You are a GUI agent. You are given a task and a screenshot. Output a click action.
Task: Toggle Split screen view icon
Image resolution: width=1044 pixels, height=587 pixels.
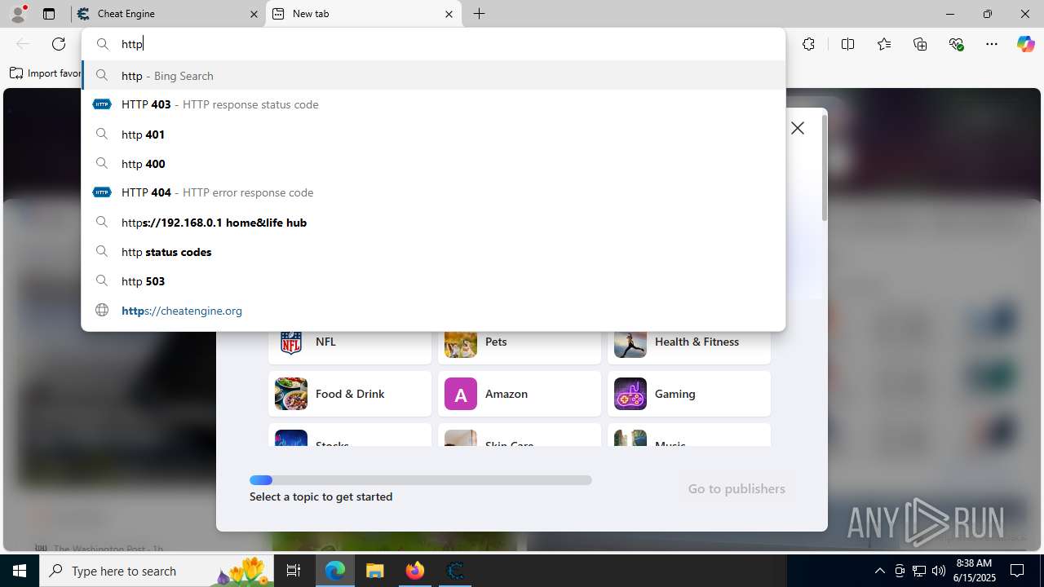tap(847, 44)
